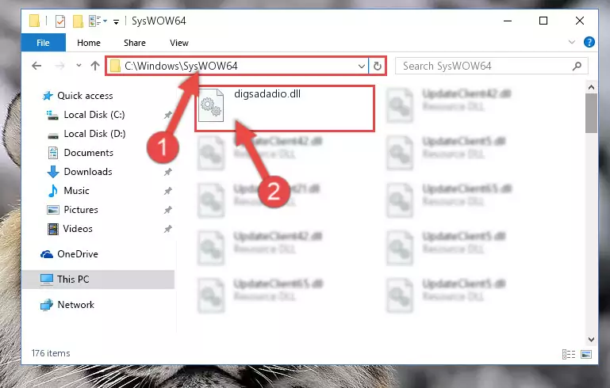The image size is (610, 388).
Task: Select the digsadadio.dll file name
Action: click(x=267, y=94)
